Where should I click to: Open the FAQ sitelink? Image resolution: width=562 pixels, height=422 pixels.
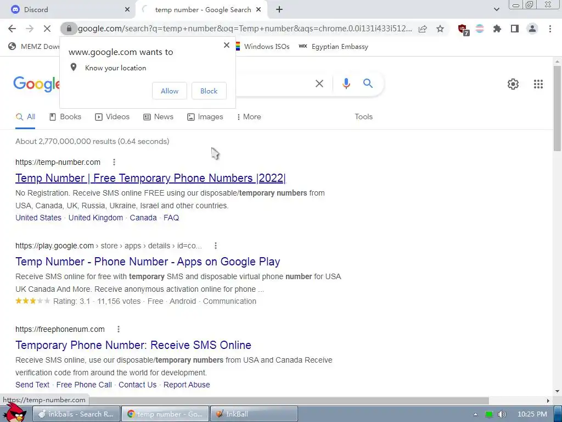pos(171,218)
